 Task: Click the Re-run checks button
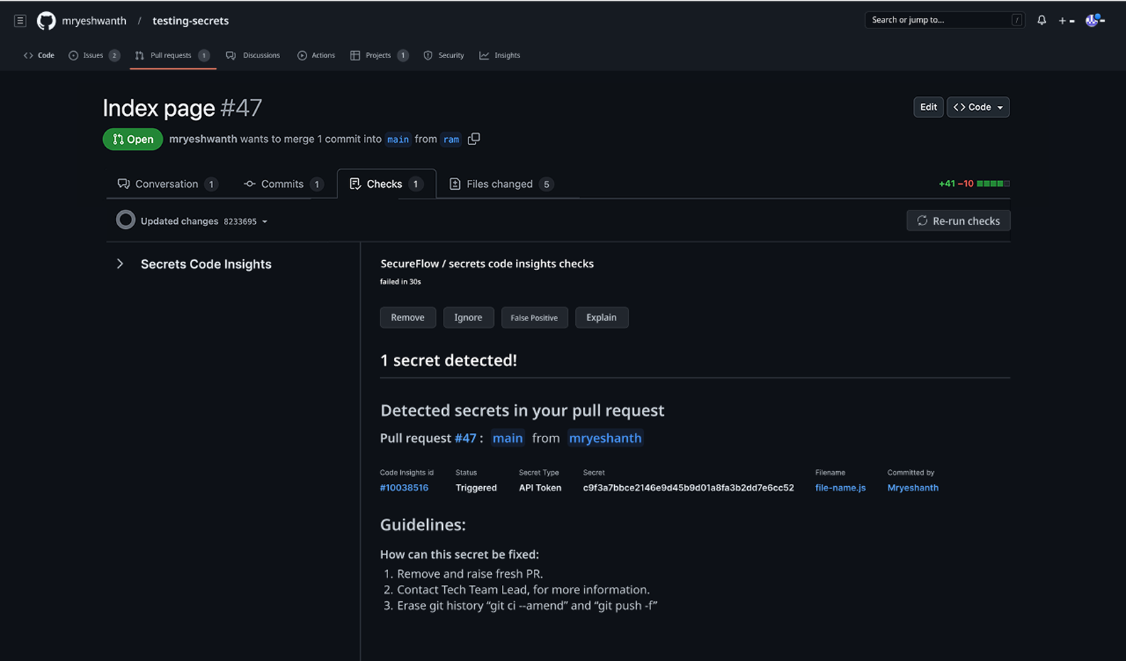click(958, 221)
